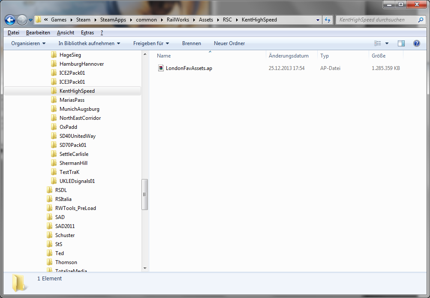Open the Organisieren dropdown
Screen dimensions: 430x298
(x=28, y=43)
